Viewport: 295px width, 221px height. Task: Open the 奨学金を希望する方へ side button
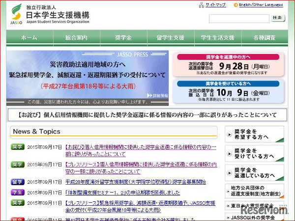pyautogui.click(x=254, y=134)
